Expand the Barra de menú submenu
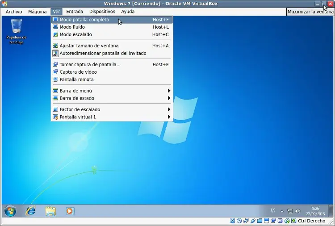The height and width of the screenshot is (226, 335). click(112, 91)
